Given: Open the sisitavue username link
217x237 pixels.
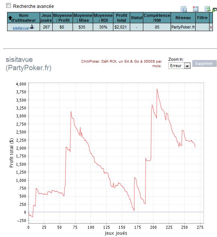Looking at the screenshot, I should (x=21, y=28).
